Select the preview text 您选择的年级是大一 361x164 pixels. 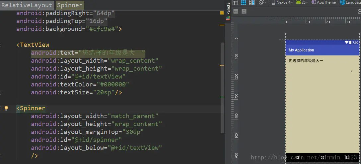(306, 61)
